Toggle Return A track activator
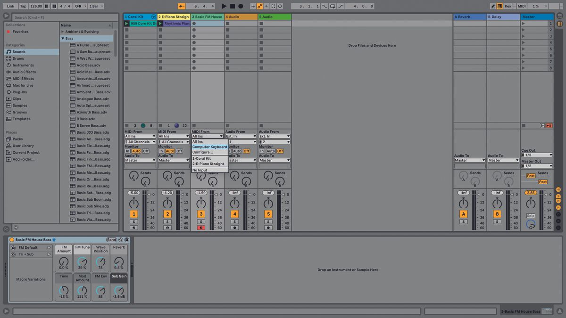 463,214
